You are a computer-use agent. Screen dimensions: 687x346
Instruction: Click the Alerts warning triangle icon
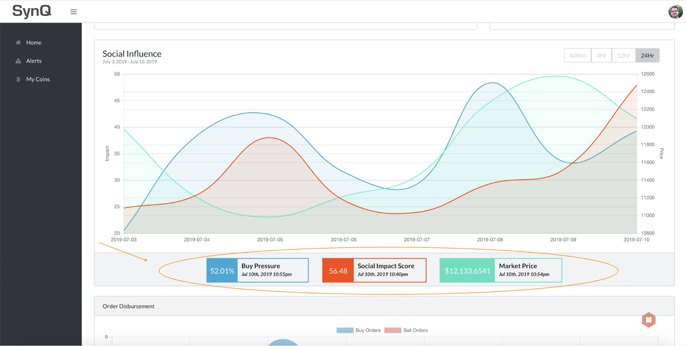coord(18,61)
